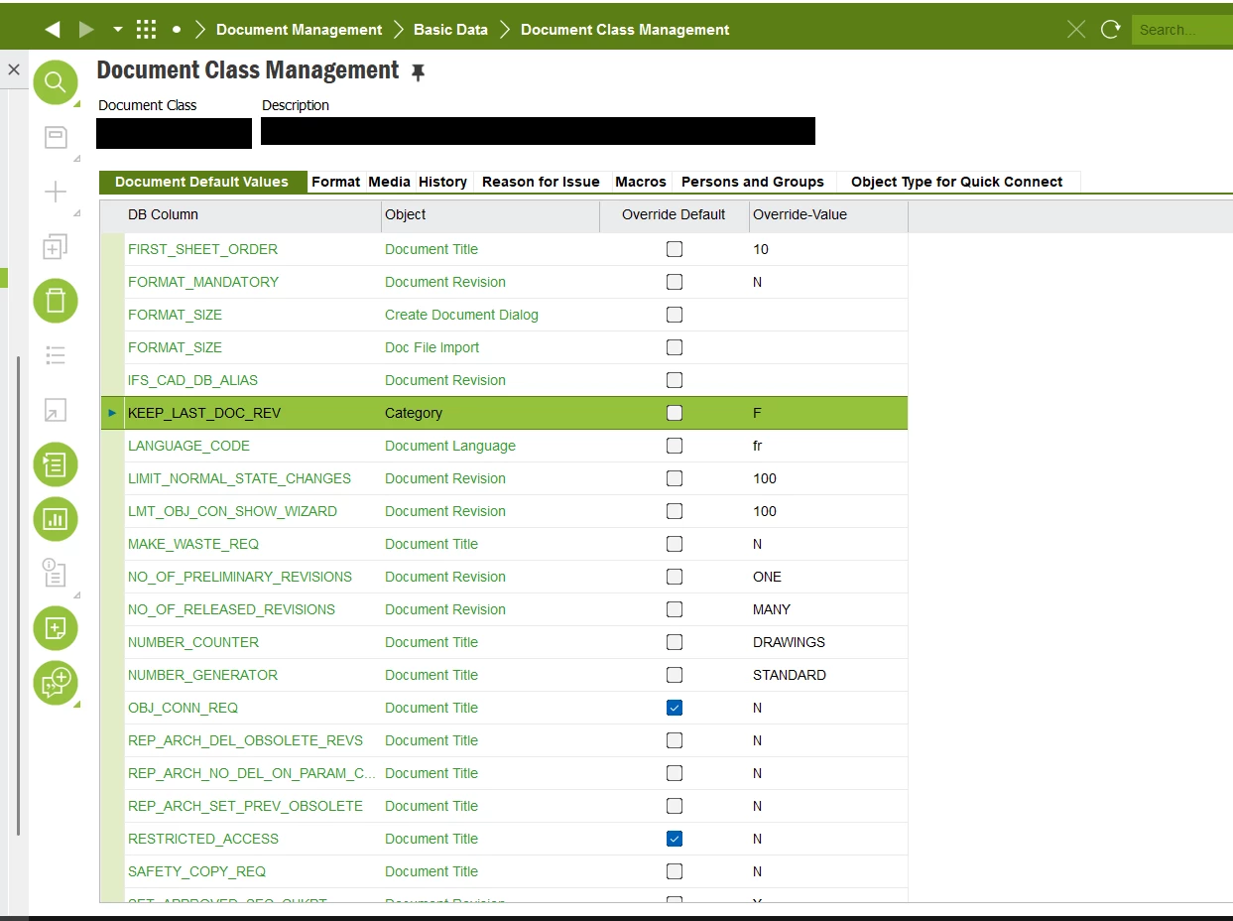The height and width of the screenshot is (921, 1233).
Task: Click the green add note icon
Action: click(x=56, y=627)
